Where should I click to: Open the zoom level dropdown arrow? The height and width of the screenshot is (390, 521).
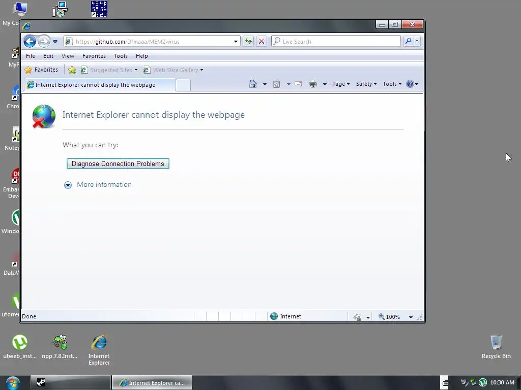tap(411, 317)
